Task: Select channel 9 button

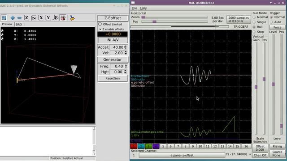Action: click(192, 146)
